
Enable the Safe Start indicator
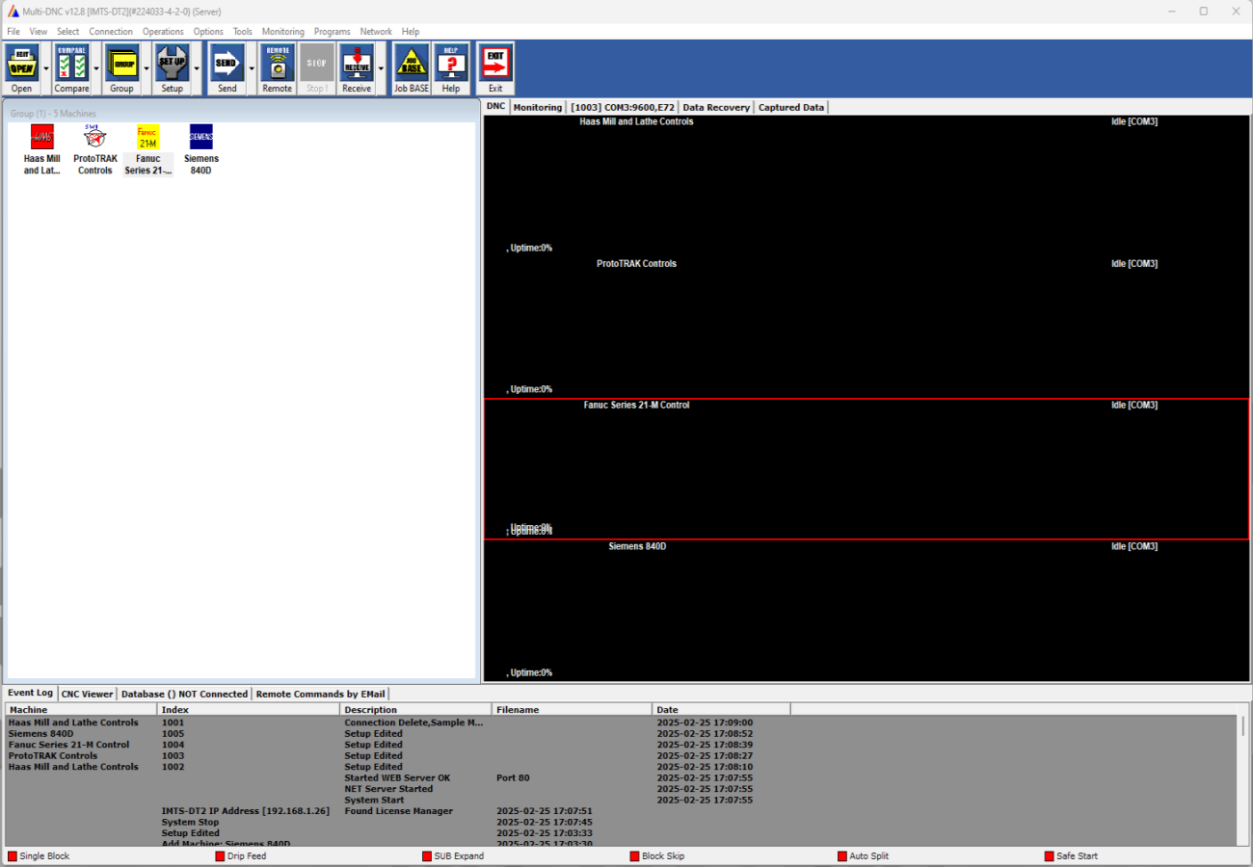tap(1050, 856)
